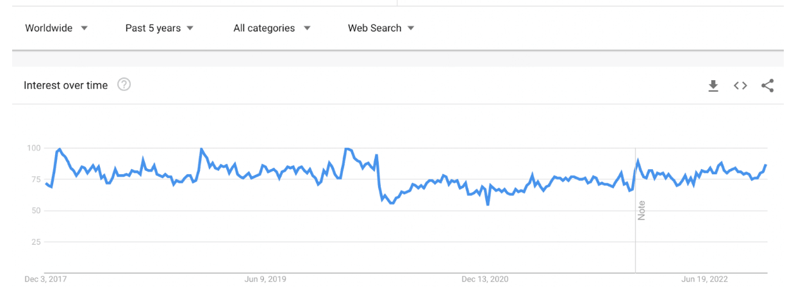This screenshot has width=812, height=303.
Task: Click the 25 value on the y-axis
Action: [36, 242]
